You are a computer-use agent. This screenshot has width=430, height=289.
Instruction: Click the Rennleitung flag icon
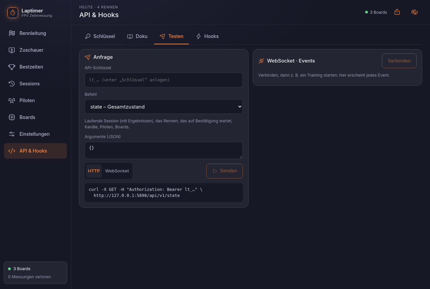click(12, 33)
